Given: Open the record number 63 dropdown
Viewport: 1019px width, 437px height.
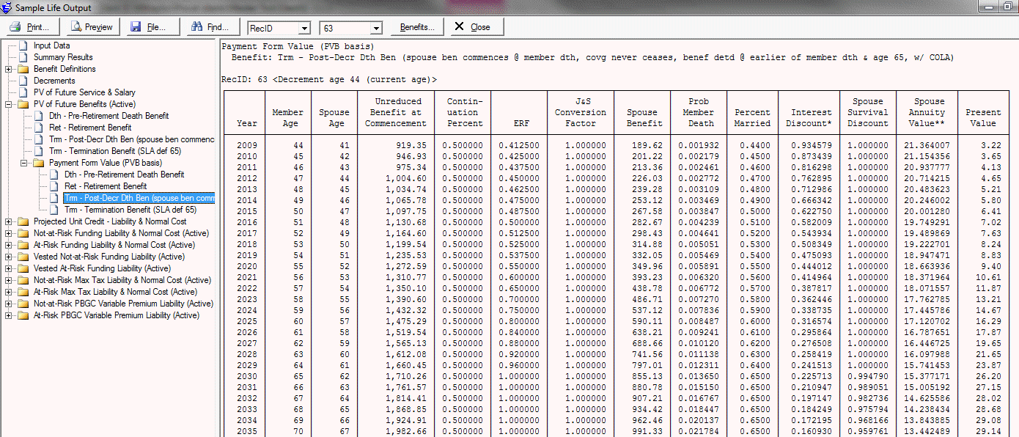Looking at the screenshot, I should point(376,28).
